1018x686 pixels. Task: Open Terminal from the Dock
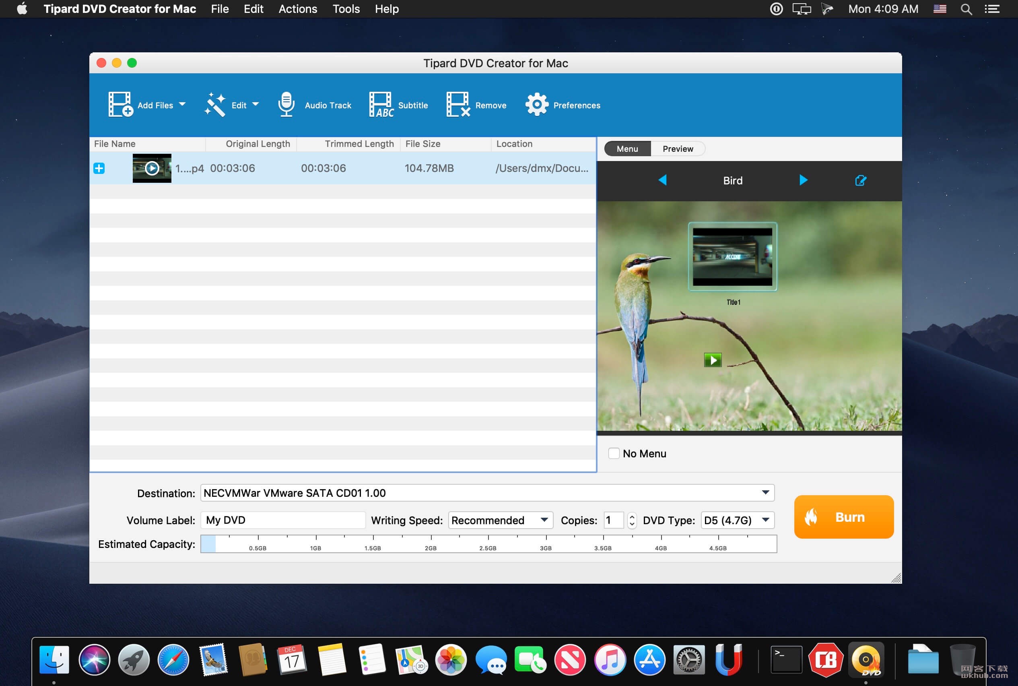(x=786, y=659)
